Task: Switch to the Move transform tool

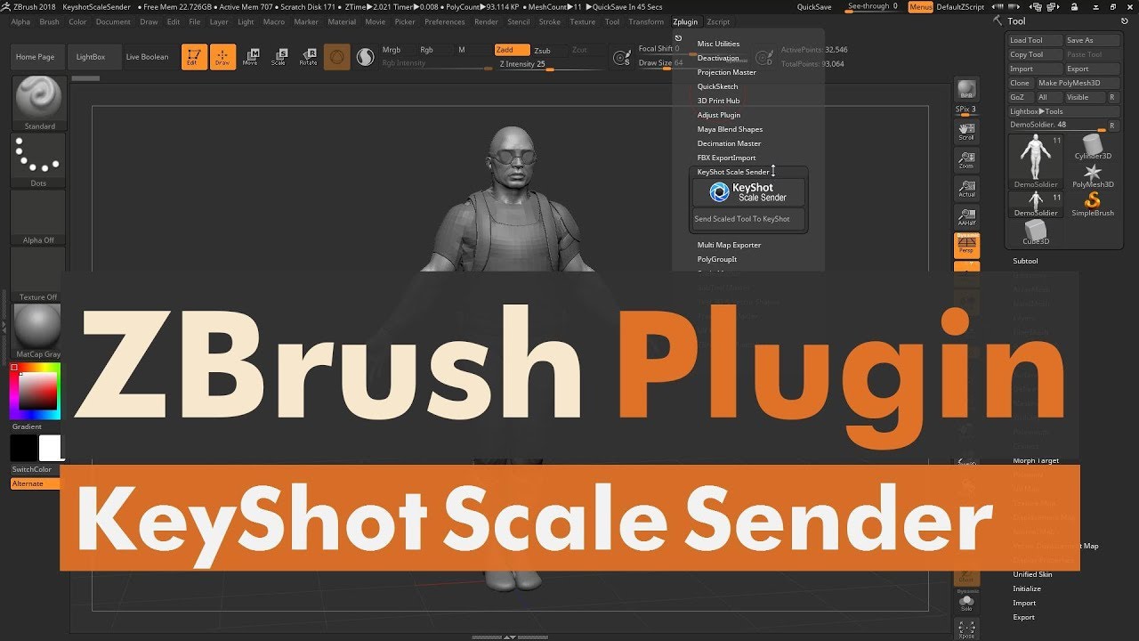Action: tap(251, 57)
